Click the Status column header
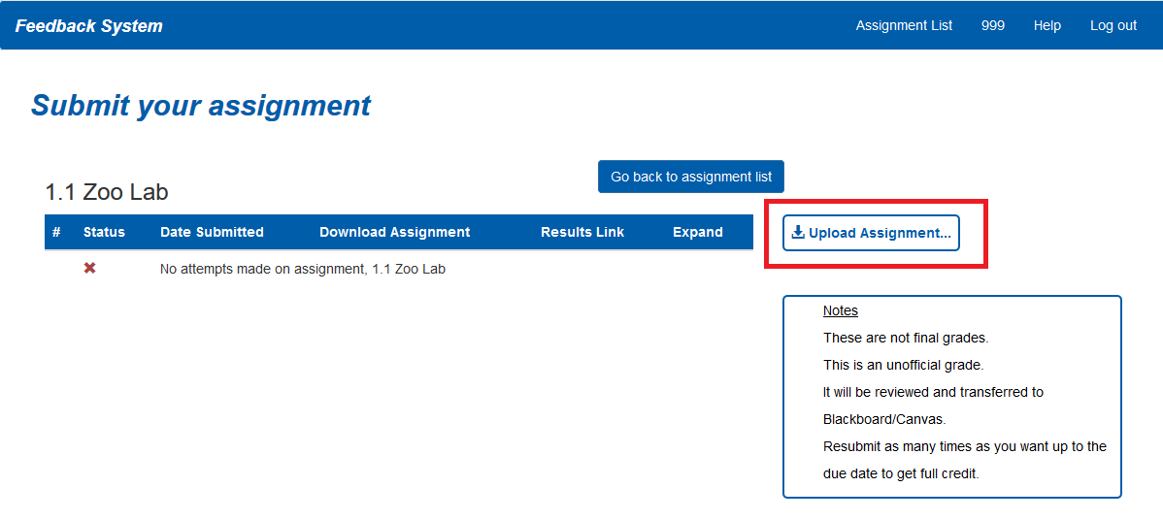The image size is (1163, 520). tap(104, 232)
